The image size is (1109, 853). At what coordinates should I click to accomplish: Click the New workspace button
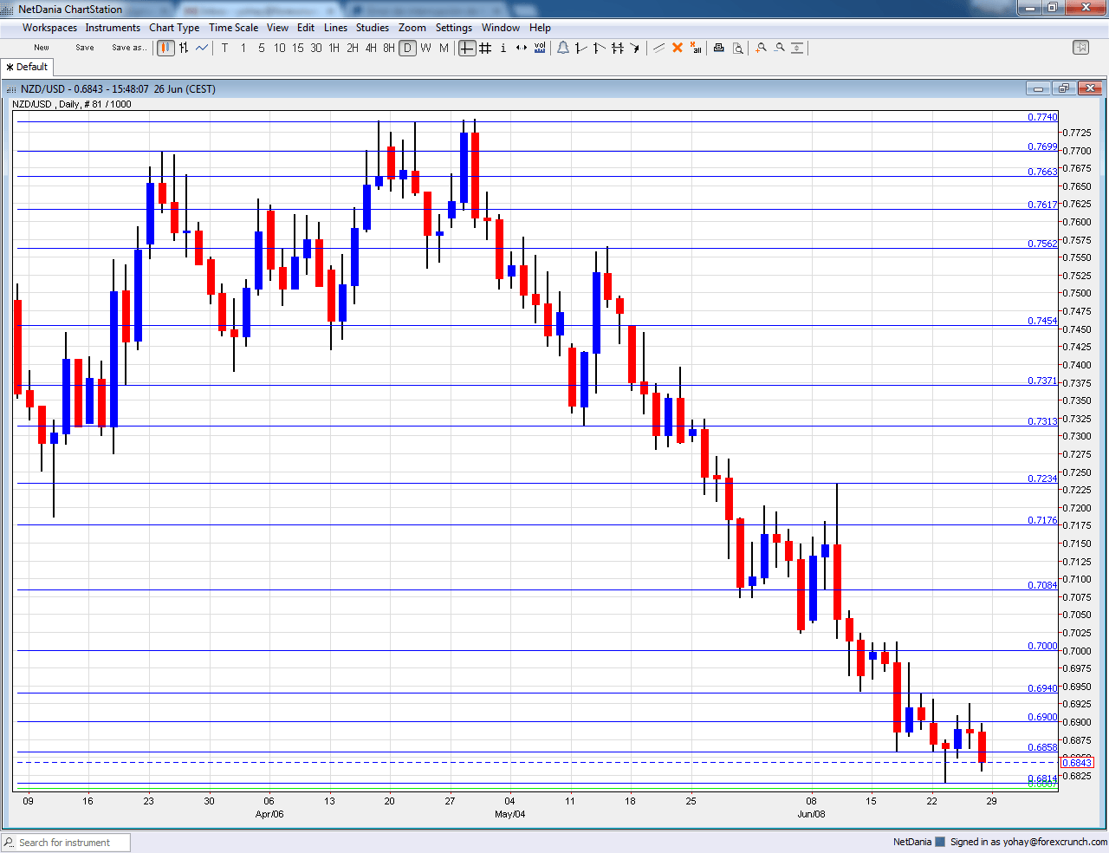(42, 48)
